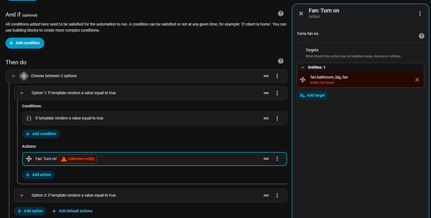
Task: Collapse Option 1 section
Action: click(x=22, y=93)
